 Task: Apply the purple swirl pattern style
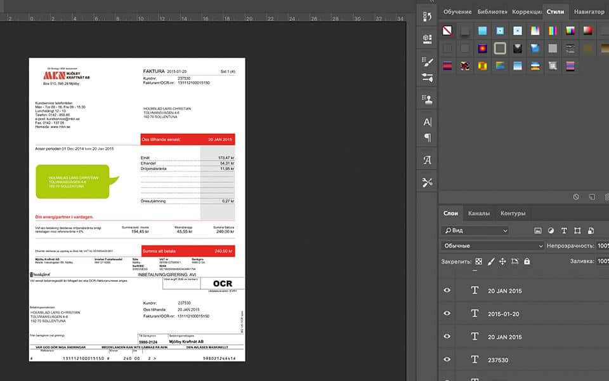(x=465, y=66)
